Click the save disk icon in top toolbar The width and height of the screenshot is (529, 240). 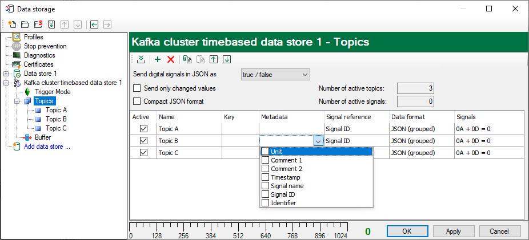(x=51, y=25)
